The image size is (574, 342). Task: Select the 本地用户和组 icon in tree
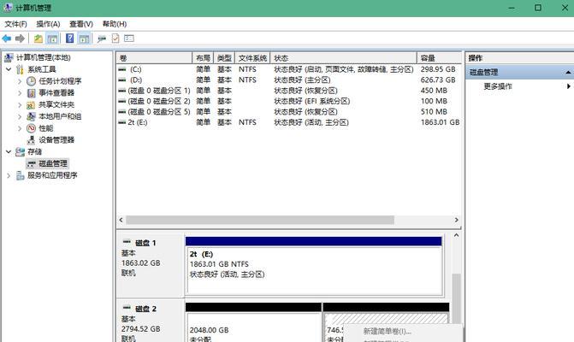(x=31, y=116)
